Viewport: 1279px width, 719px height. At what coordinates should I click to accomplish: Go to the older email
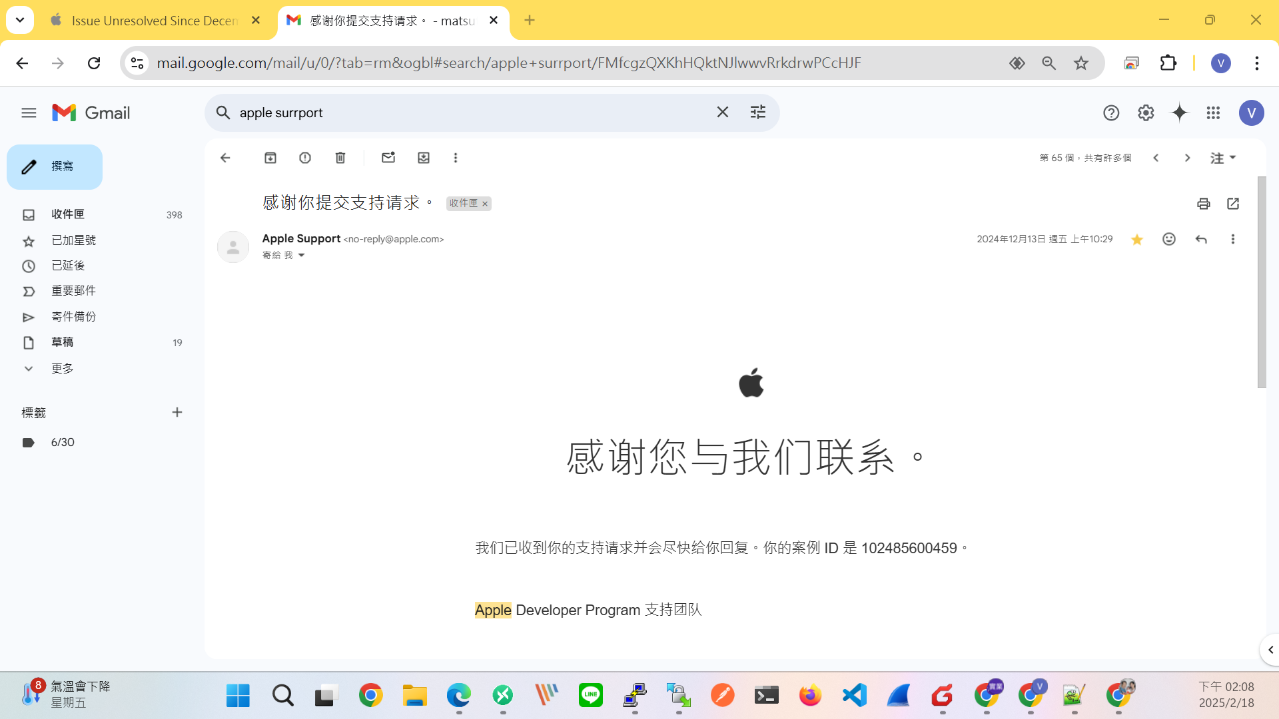click(x=1187, y=158)
